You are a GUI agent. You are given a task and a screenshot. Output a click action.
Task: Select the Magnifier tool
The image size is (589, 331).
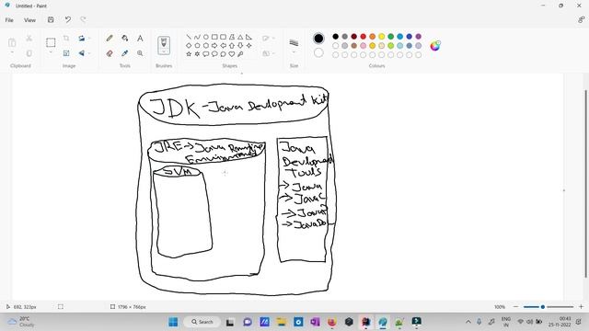tap(140, 53)
